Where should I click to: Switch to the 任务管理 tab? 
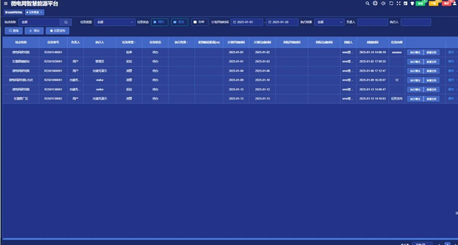(35, 12)
